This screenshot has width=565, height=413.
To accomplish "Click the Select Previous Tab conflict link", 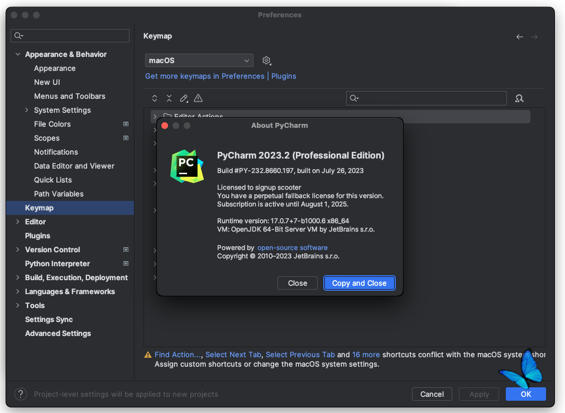I will point(300,354).
